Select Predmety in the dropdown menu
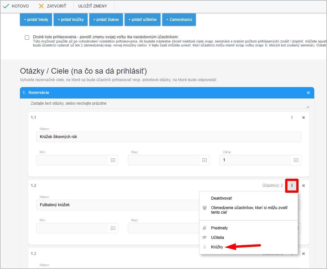 [219, 228]
